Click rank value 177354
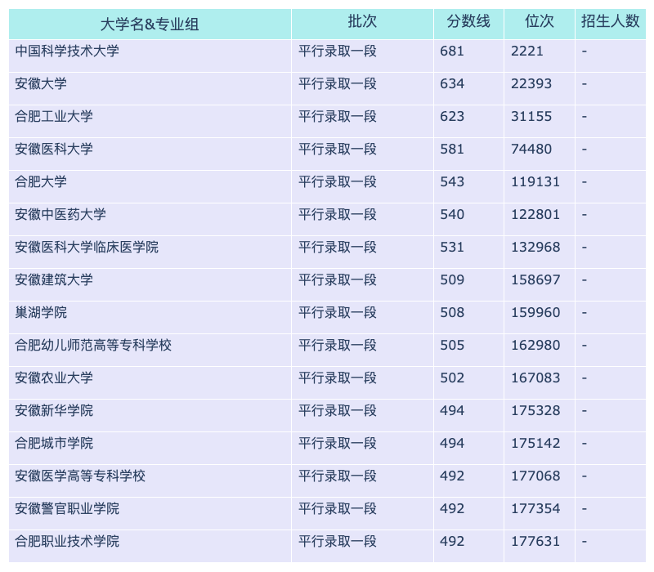 pos(535,508)
